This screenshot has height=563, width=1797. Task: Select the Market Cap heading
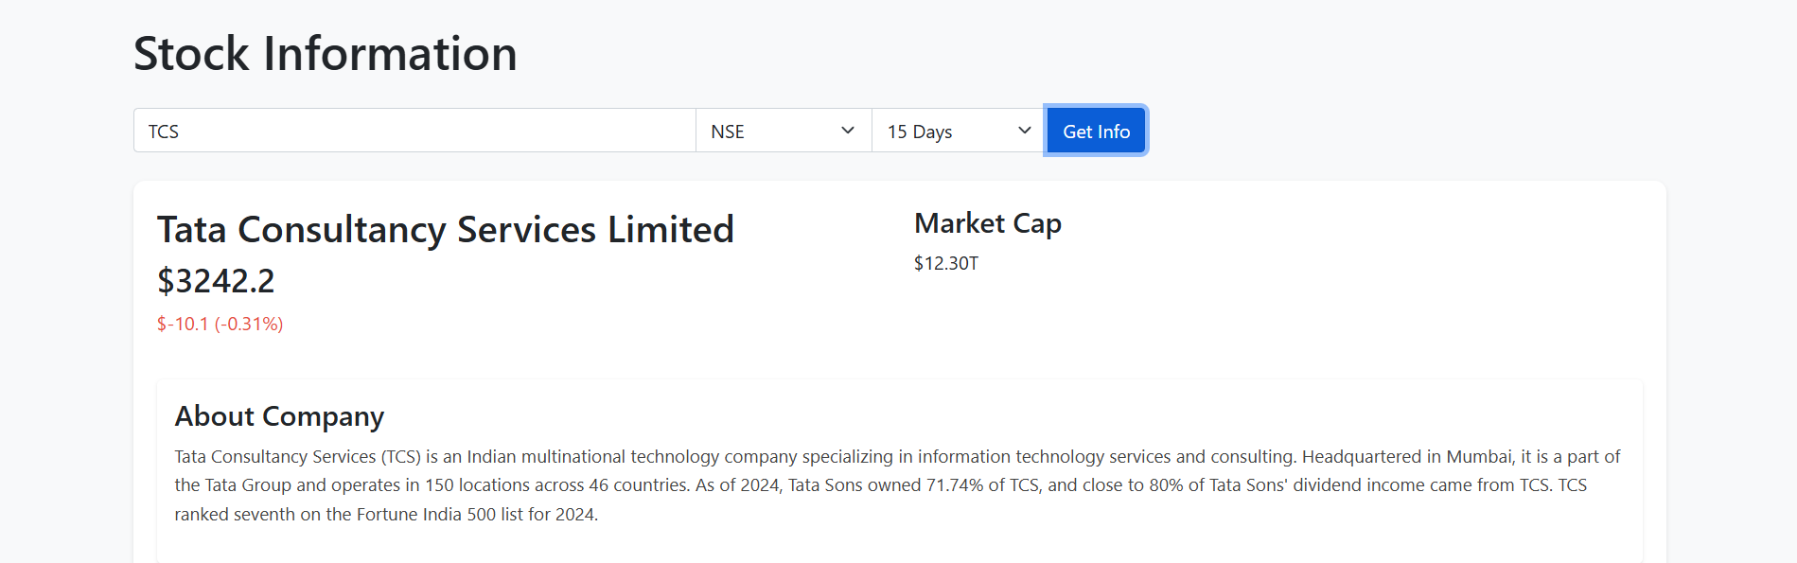pyautogui.click(x=988, y=223)
